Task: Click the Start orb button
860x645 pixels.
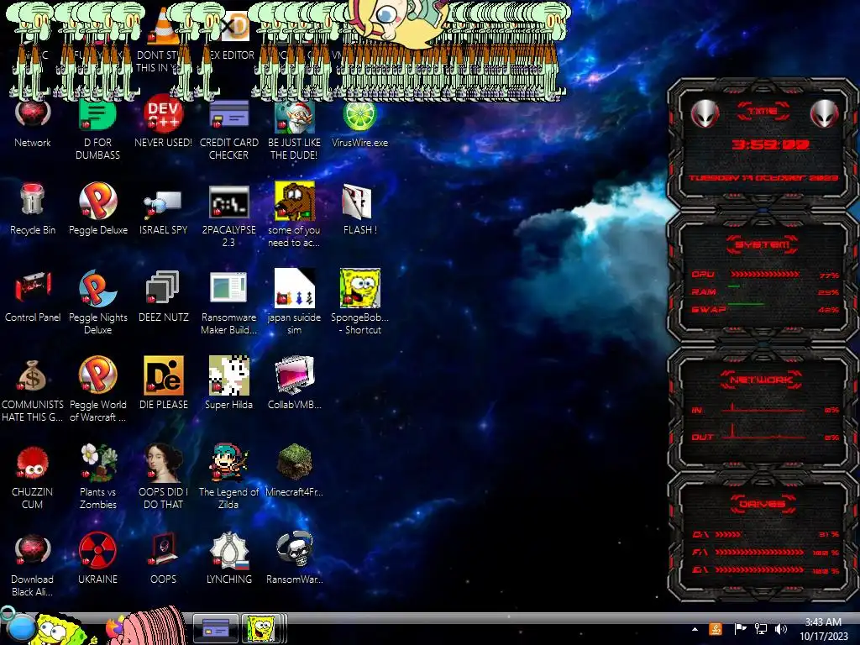Action: (x=21, y=628)
